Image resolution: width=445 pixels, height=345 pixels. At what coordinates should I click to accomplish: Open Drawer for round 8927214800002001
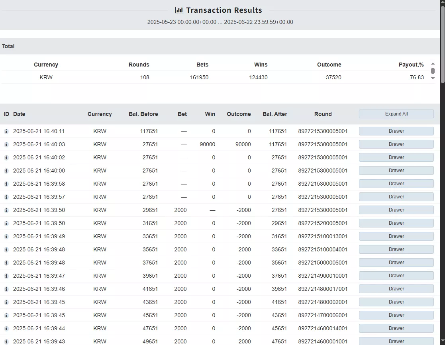point(396,302)
